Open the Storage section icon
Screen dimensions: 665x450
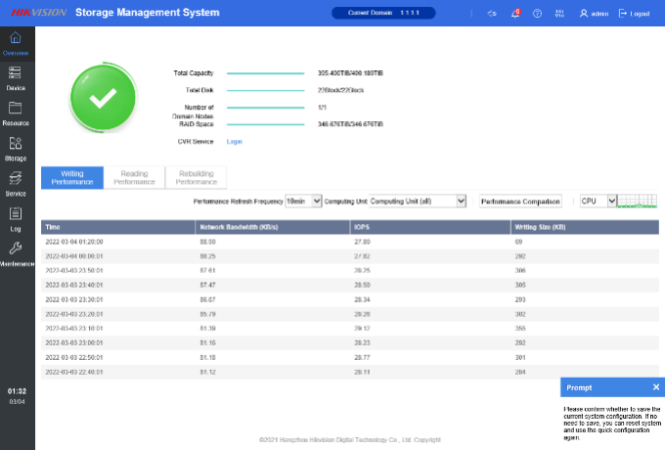pos(16,148)
